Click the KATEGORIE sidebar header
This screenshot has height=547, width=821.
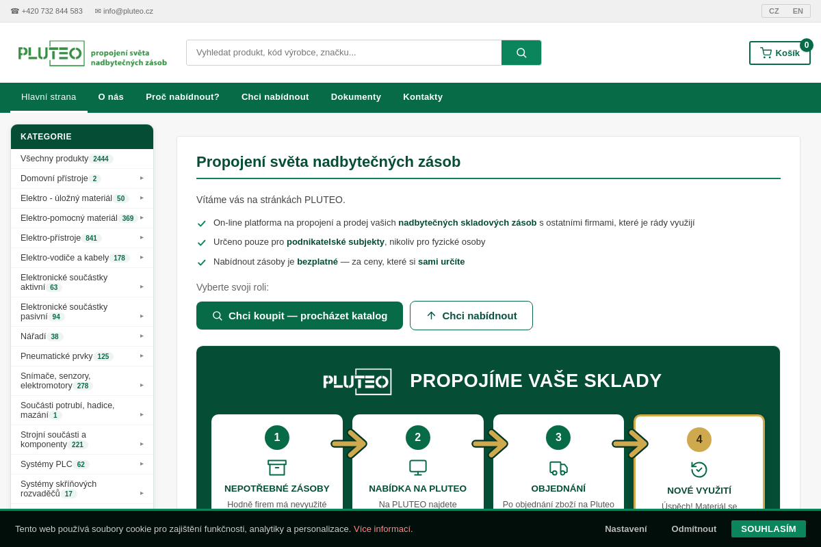click(x=82, y=137)
